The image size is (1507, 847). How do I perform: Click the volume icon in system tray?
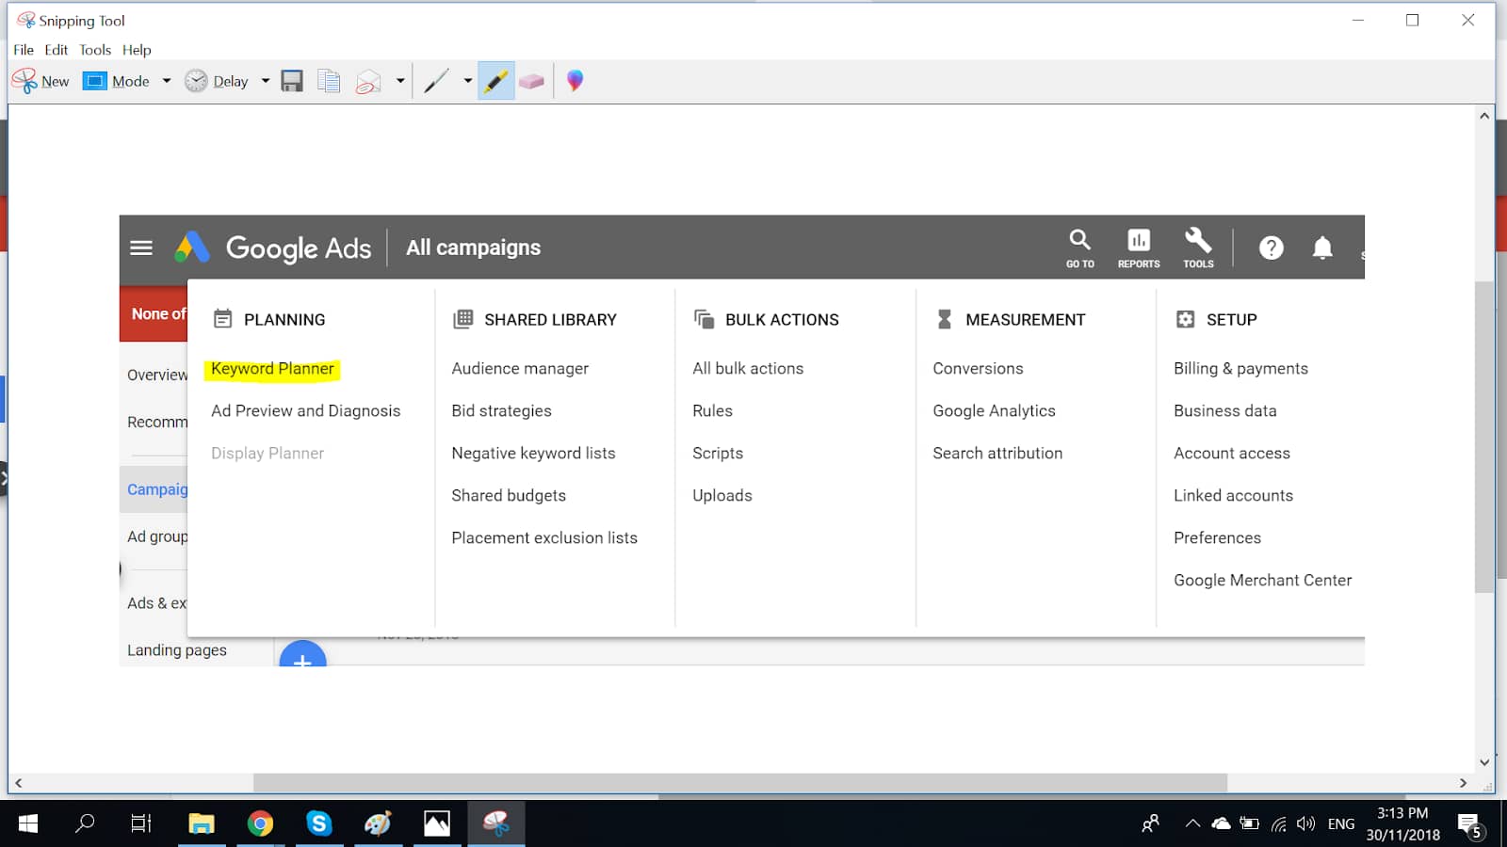point(1305,824)
